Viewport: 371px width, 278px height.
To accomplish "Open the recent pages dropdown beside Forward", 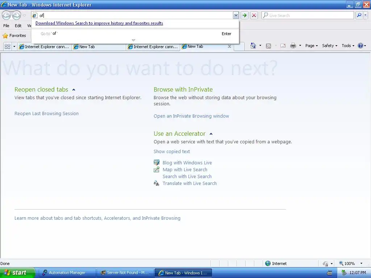I will coord(24,16).
